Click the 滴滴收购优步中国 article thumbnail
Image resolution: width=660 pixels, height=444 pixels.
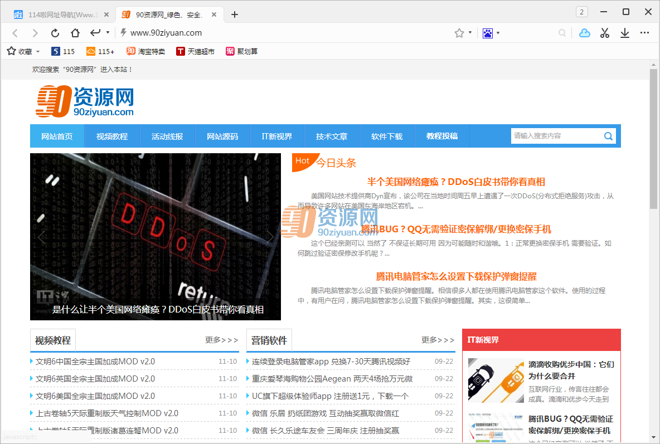point(496,380)
